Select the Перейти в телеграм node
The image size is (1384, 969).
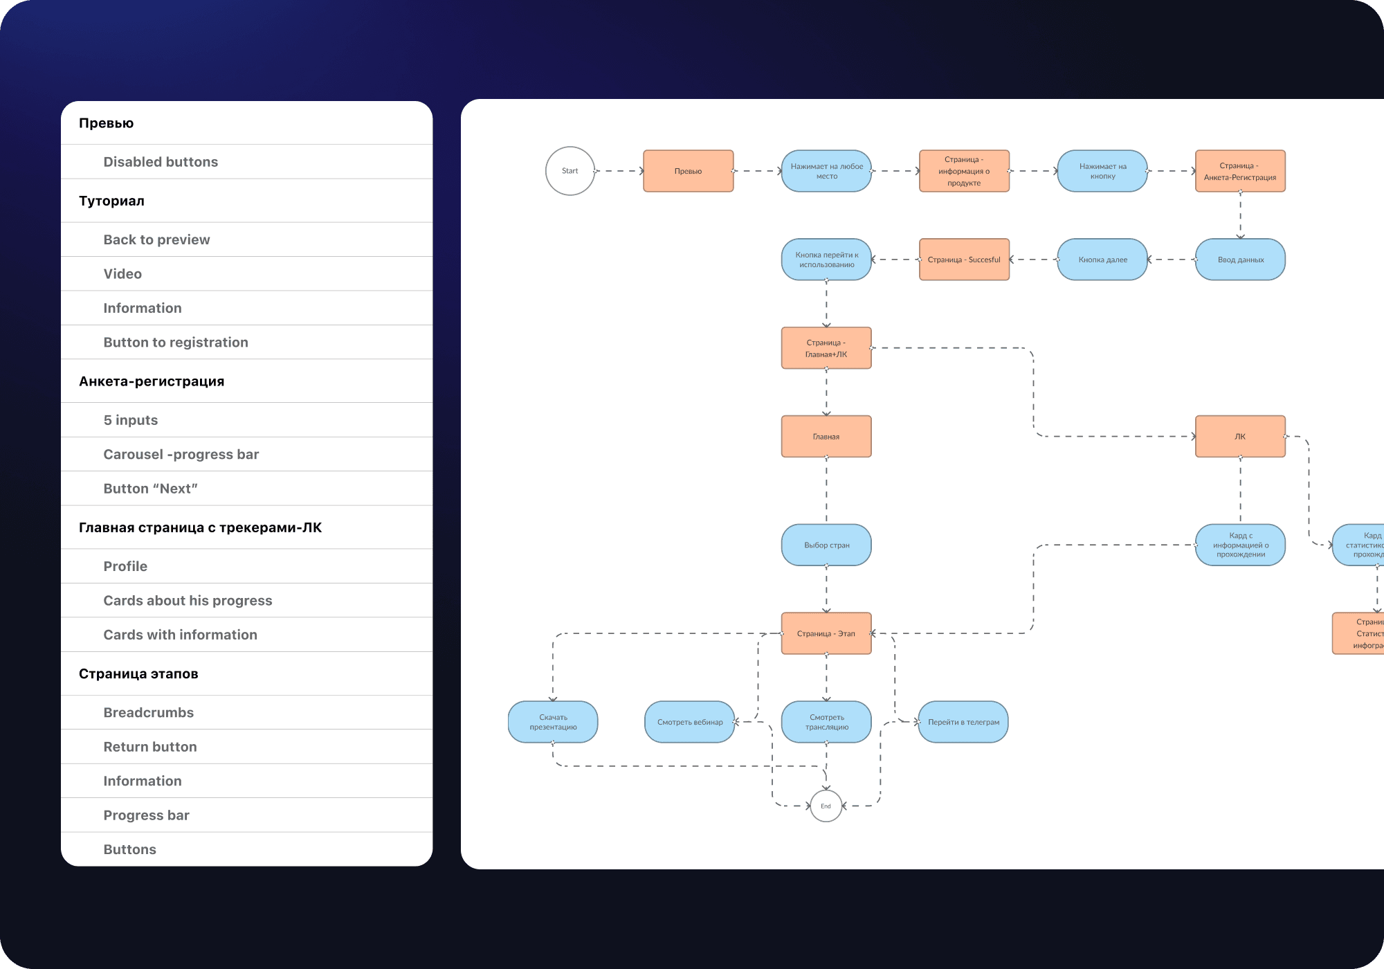[x=963, y=722]
